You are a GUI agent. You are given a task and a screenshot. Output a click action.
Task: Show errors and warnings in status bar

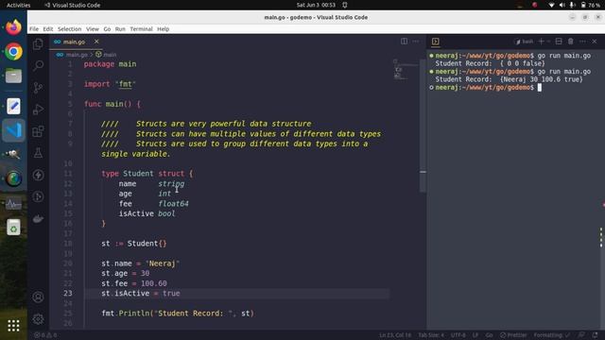pyautogui.click(x=45, y=335)
